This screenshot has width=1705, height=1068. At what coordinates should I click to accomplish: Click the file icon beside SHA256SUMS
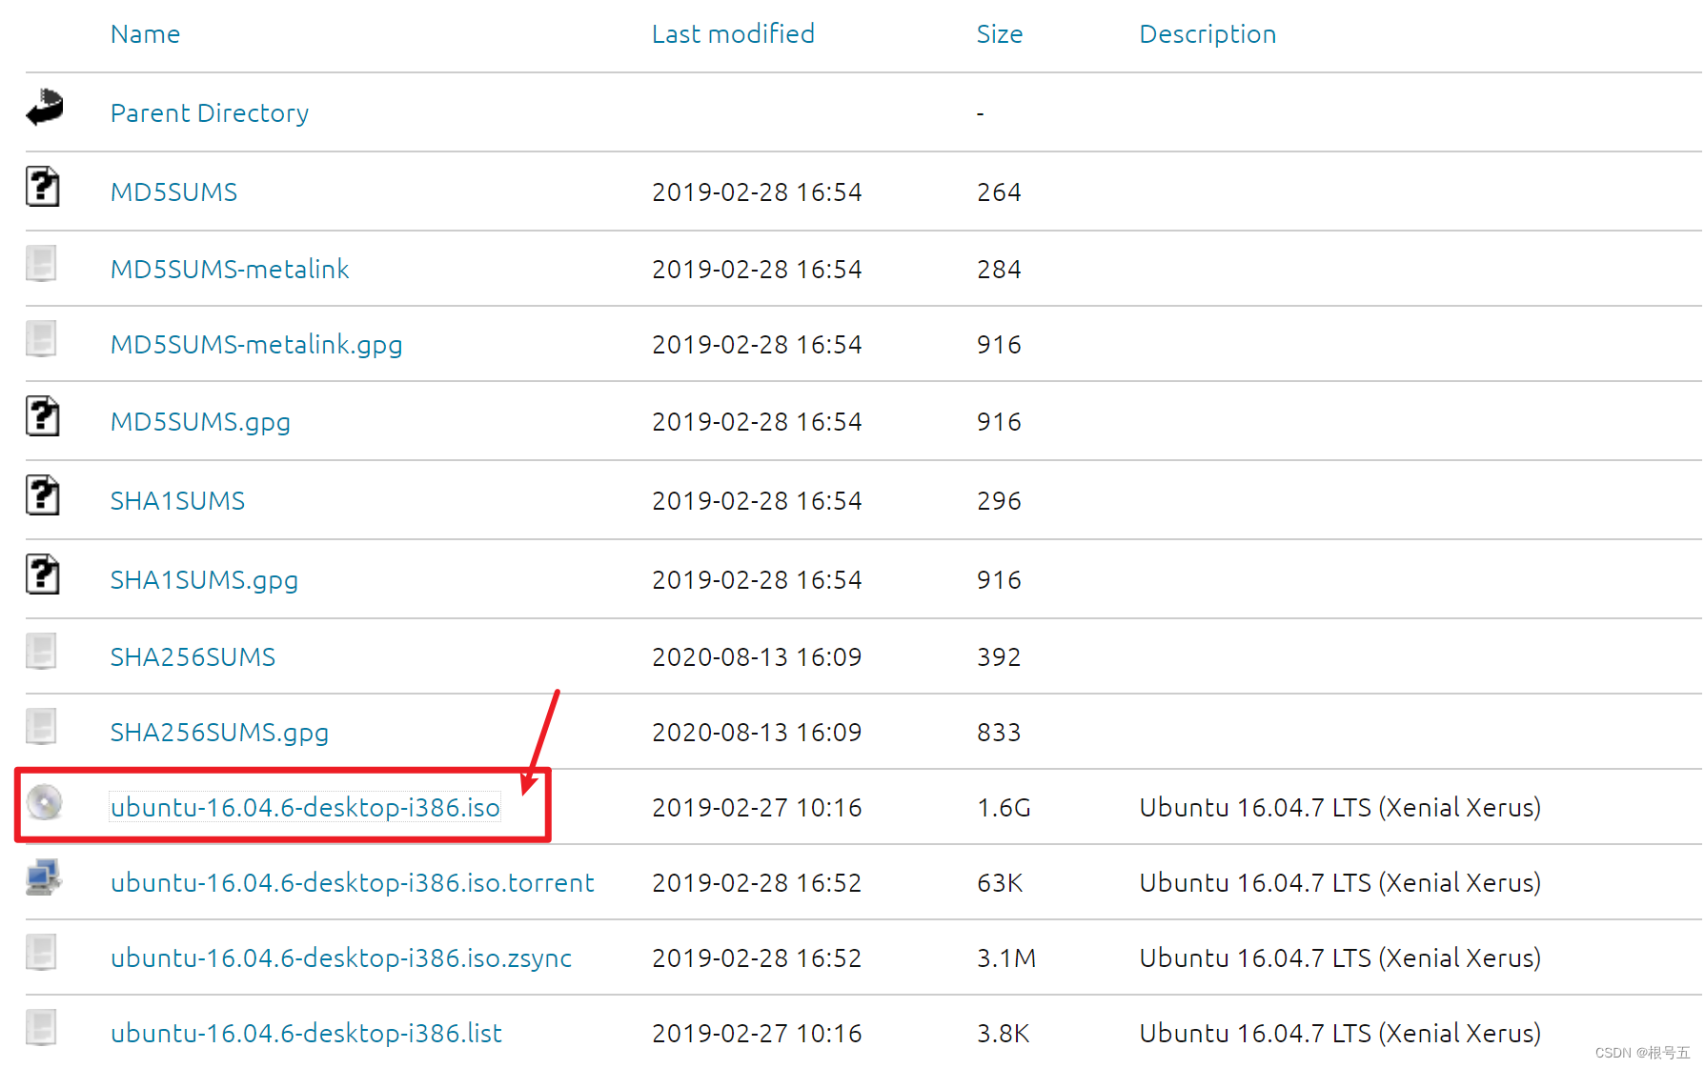(41, 652)
